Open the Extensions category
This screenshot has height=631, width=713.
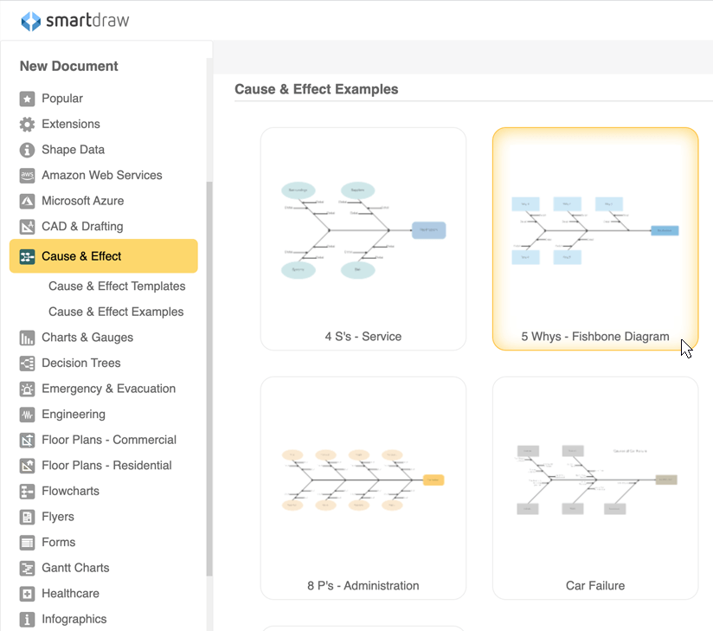[x=71, y=124]
